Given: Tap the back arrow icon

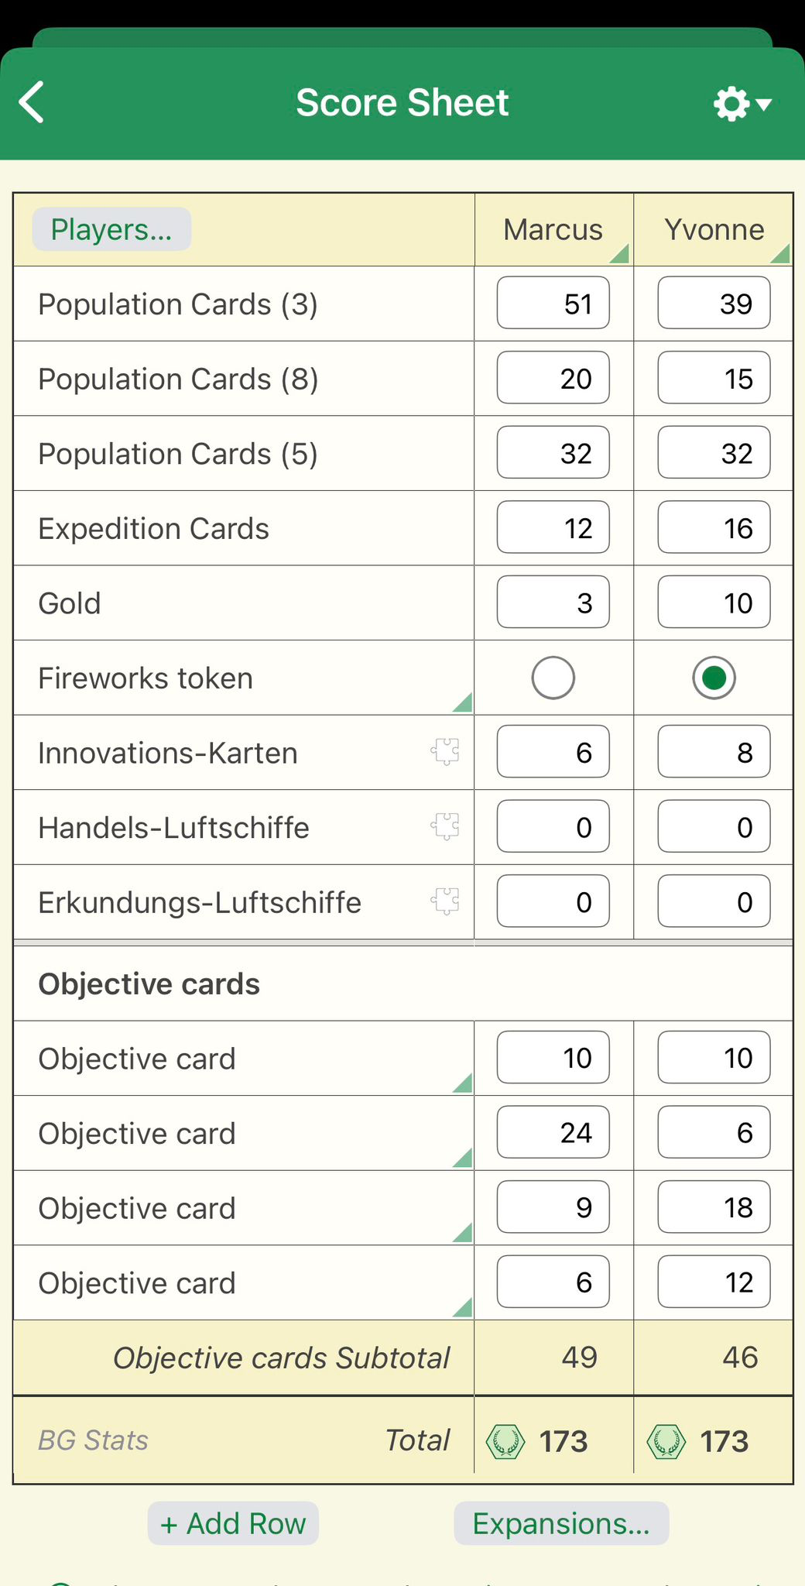Looking at the screenshot, I should (x=33, y=103).
